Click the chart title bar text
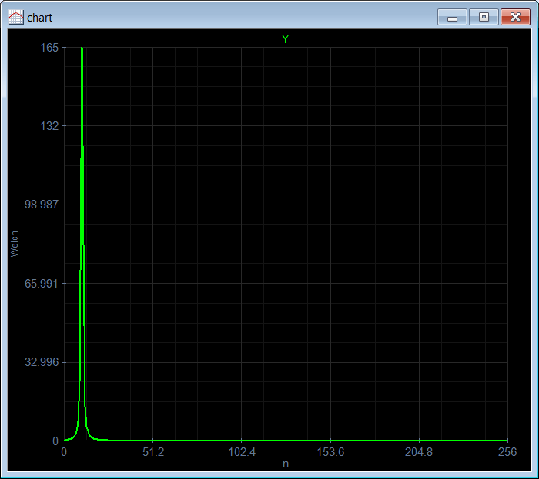 click(x=39, y=18)
